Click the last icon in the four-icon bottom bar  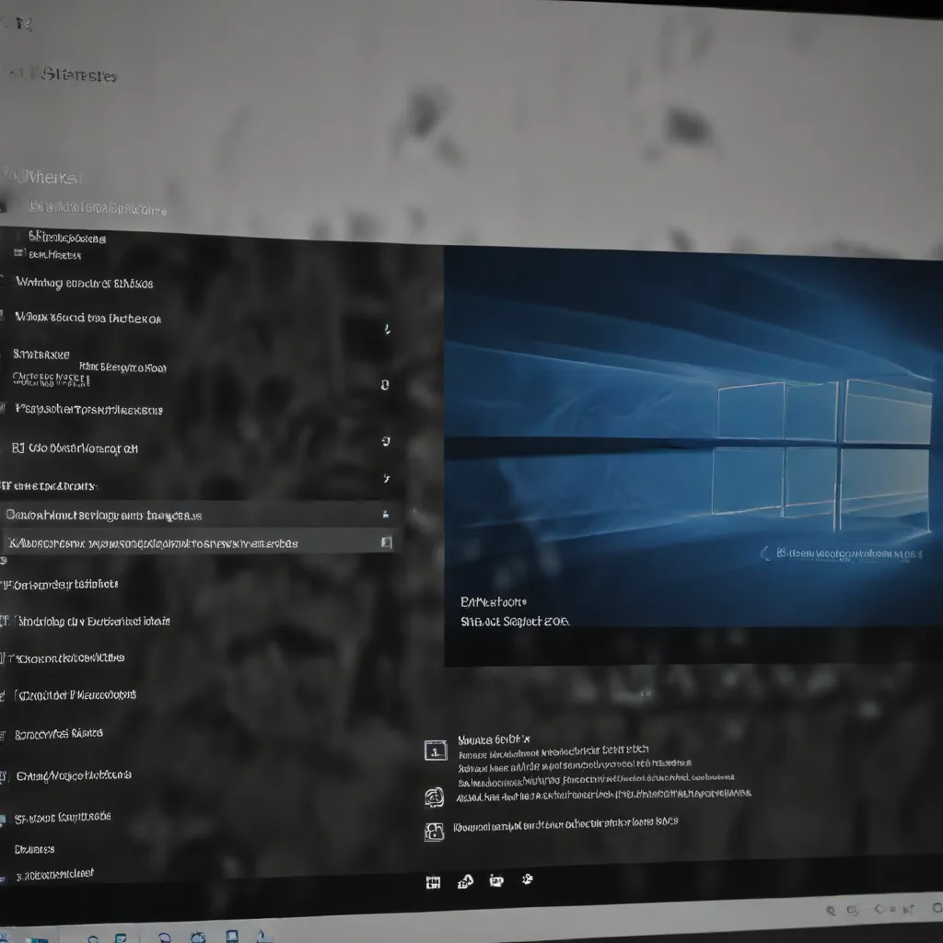tap(528, 879)
